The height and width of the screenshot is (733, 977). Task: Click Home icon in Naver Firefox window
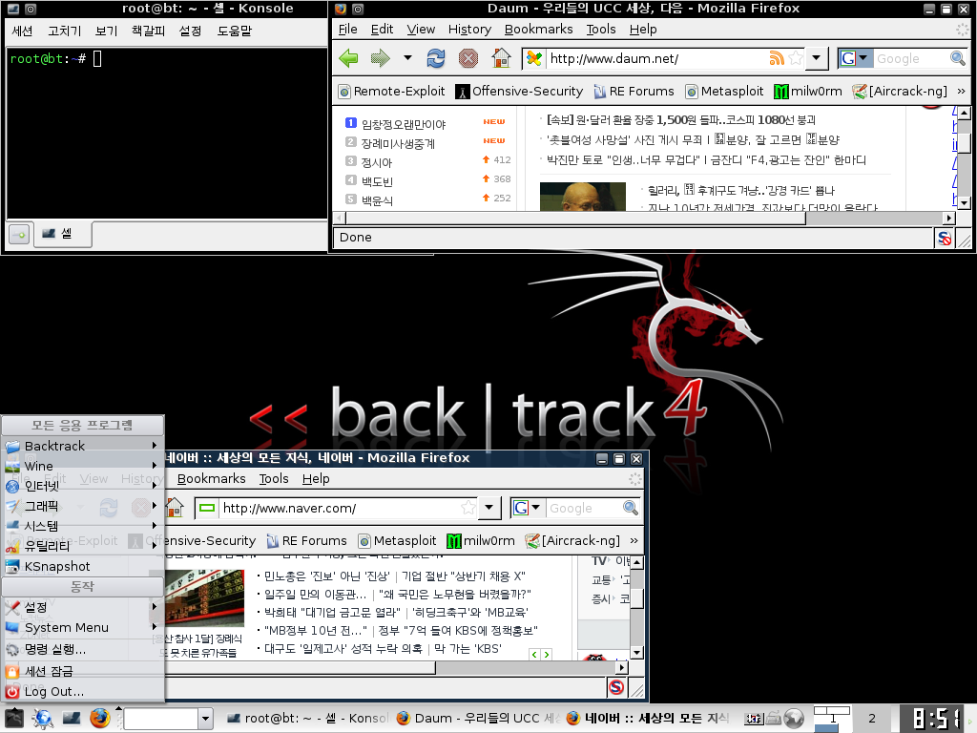pos(176,508)
